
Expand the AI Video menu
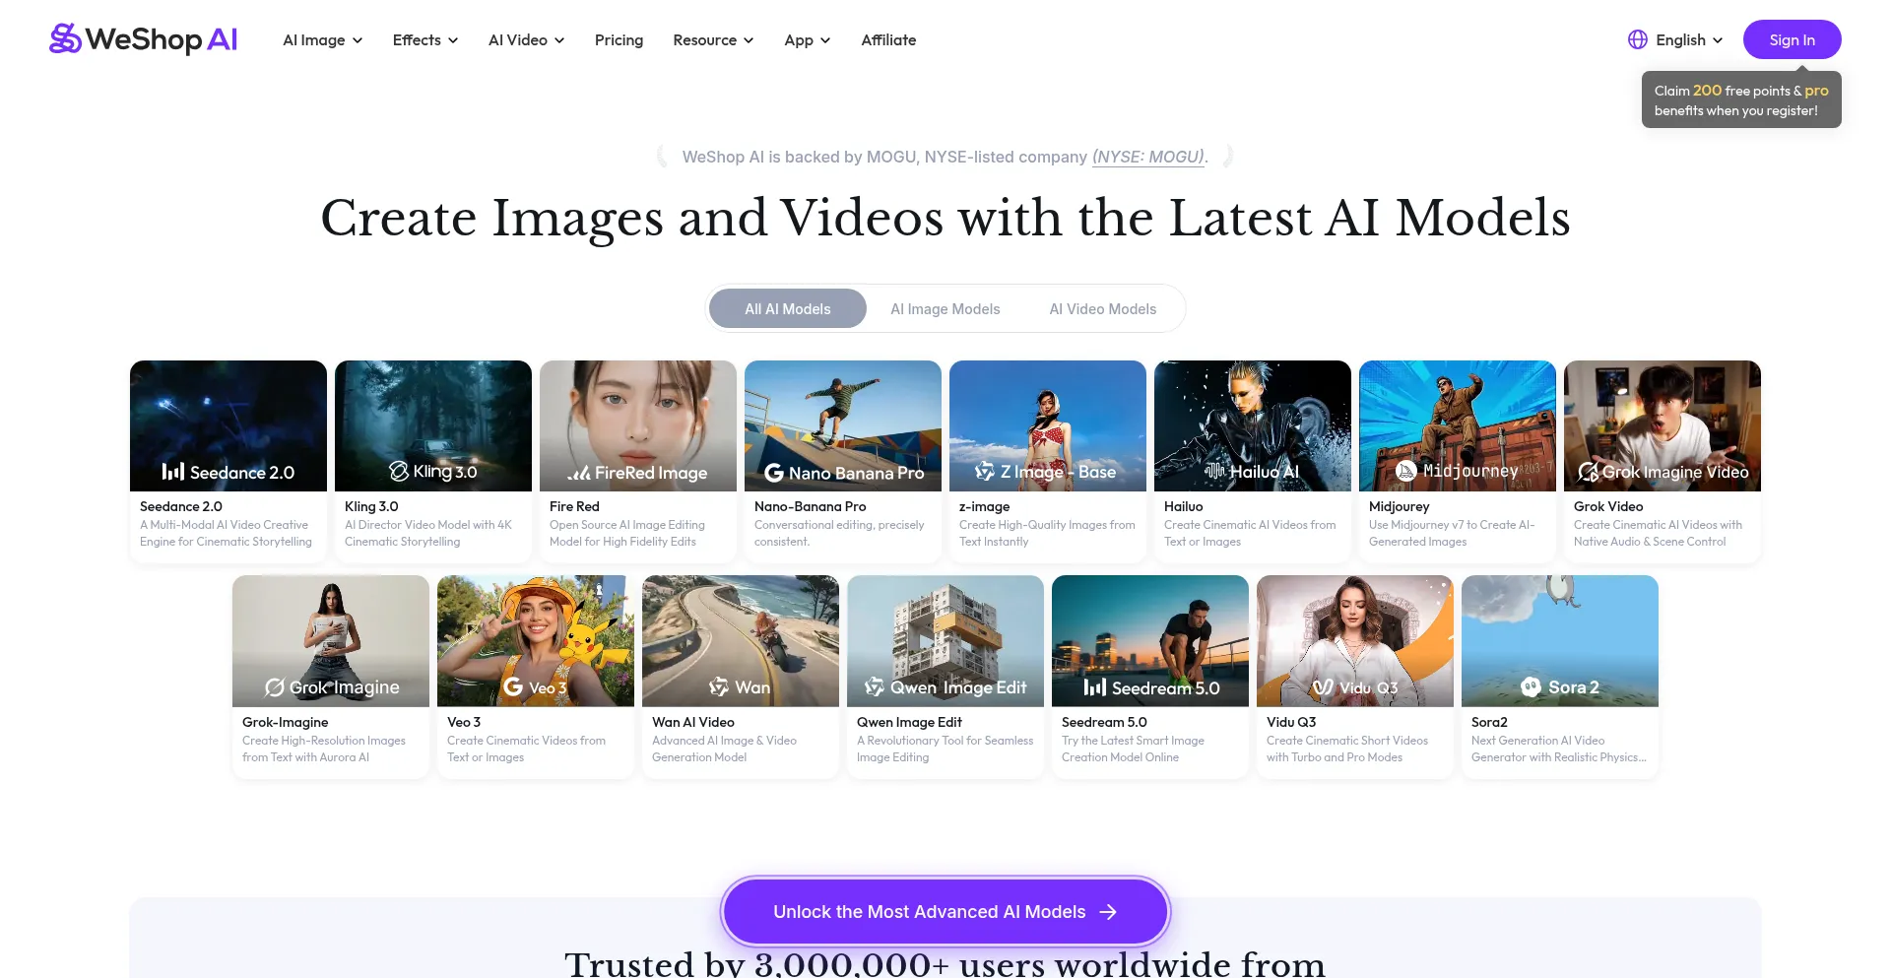pyautogui.click(x=527, y=39)
